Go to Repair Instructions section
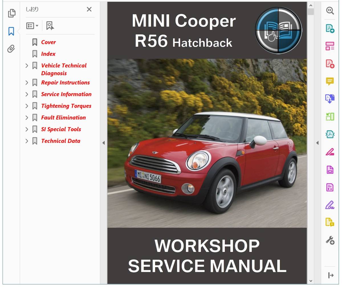Viewport: 342px width, 287px height. [x=65, y=82]
